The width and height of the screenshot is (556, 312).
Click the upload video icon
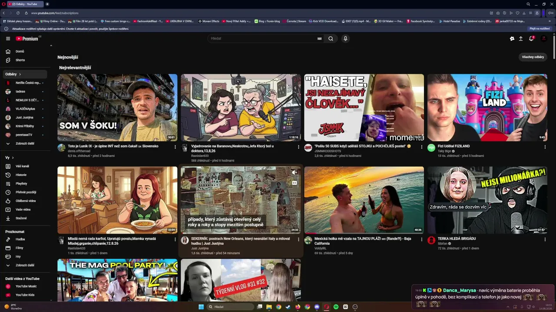(521, 39)
